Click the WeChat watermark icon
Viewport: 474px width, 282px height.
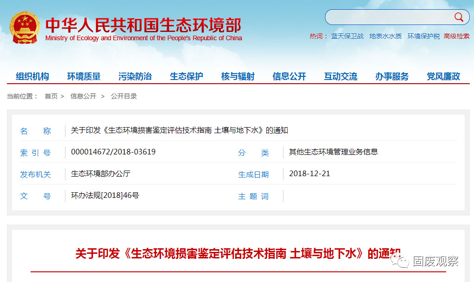[x=401, y=262]
